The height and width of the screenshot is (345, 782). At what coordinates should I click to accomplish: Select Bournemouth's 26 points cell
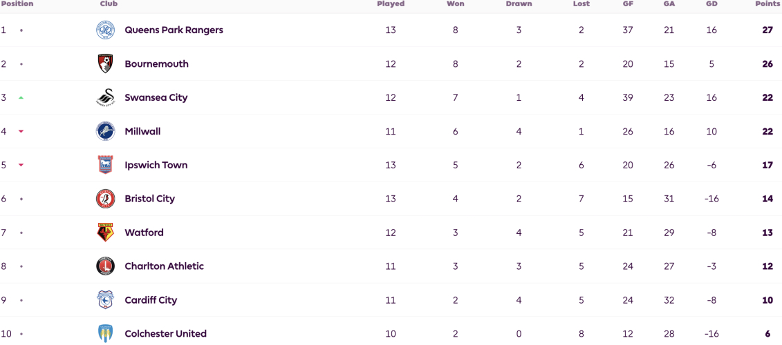(767, 63)
